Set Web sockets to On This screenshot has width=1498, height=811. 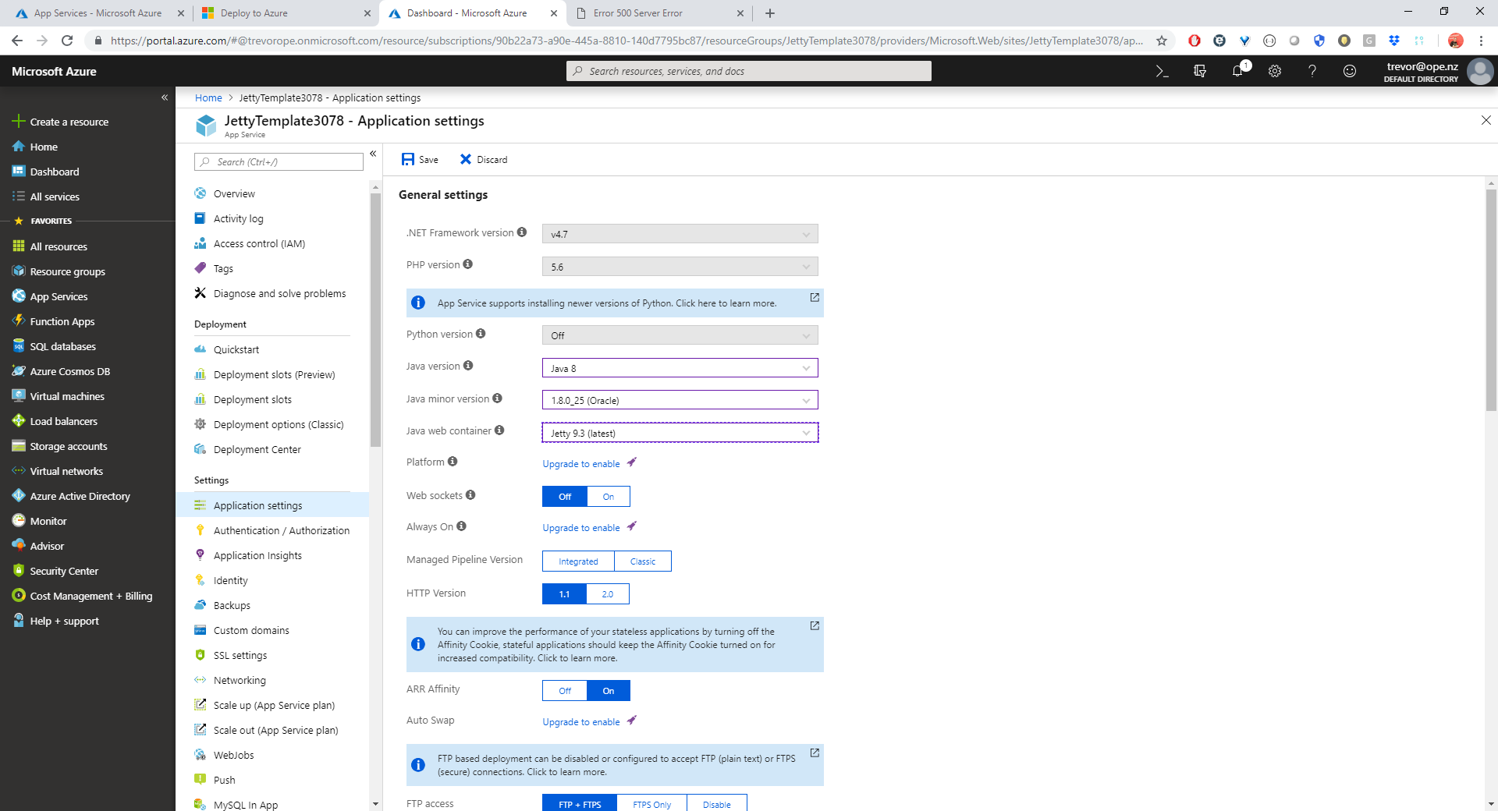pyautogui.click(x=609, y=497)
